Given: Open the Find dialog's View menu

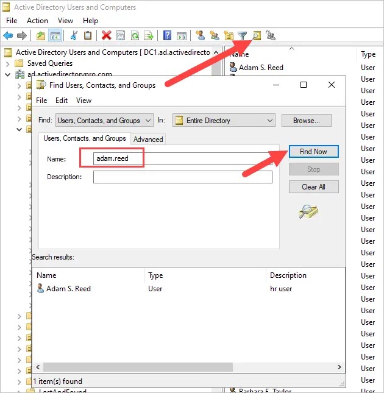Looking at the screenshot, I should pyautogui.click(x=84, y=101).
